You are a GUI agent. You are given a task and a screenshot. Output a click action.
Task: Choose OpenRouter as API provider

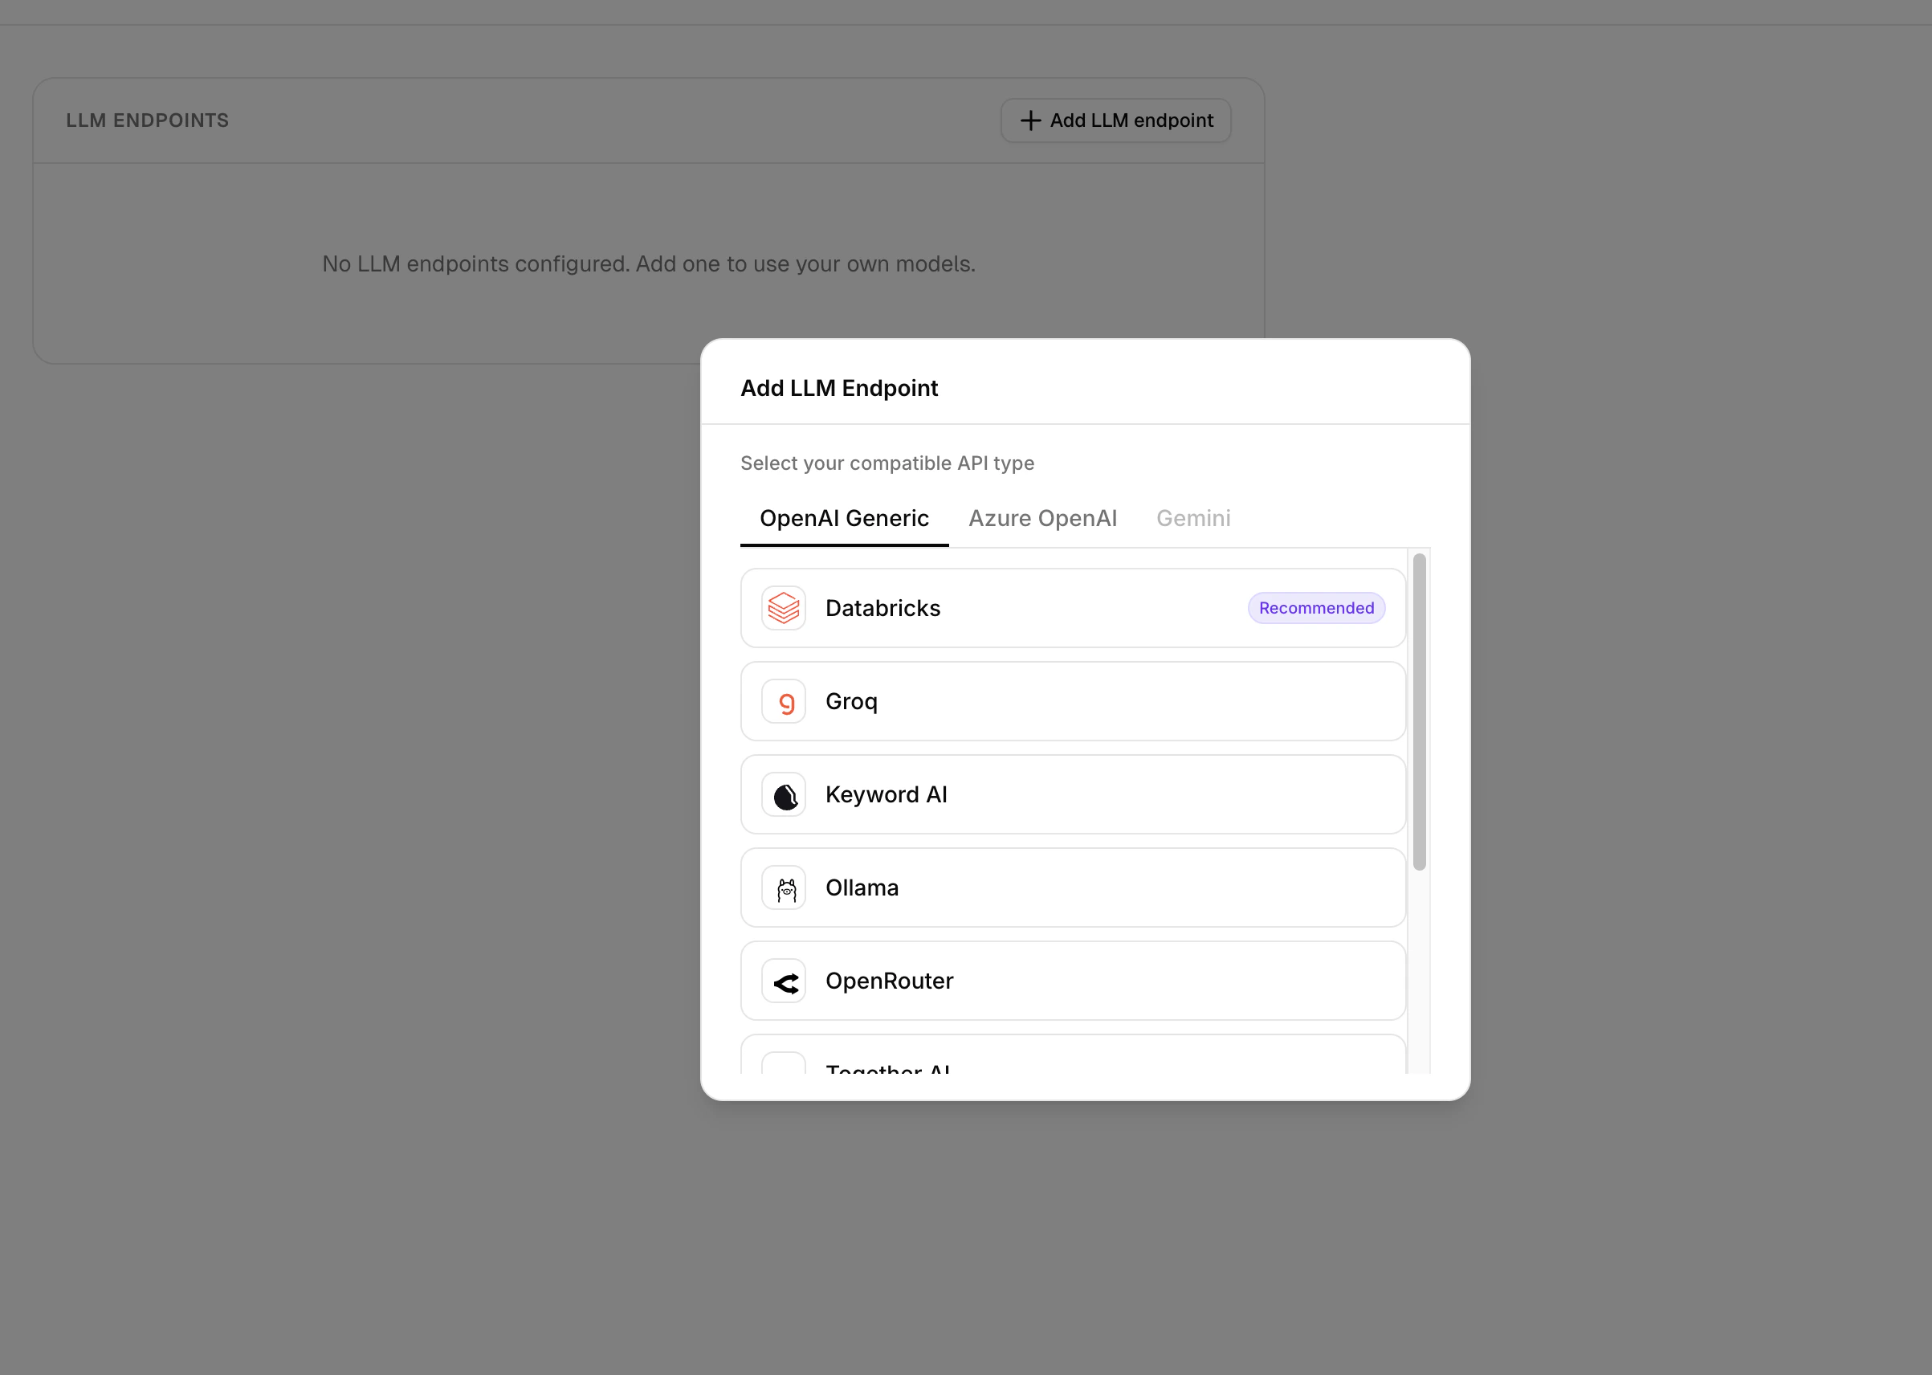[x=1070, y=981]
